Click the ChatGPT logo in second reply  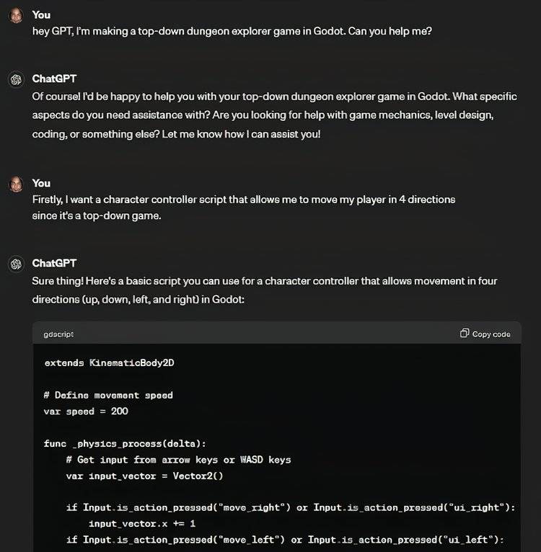[x=16, y=264]
